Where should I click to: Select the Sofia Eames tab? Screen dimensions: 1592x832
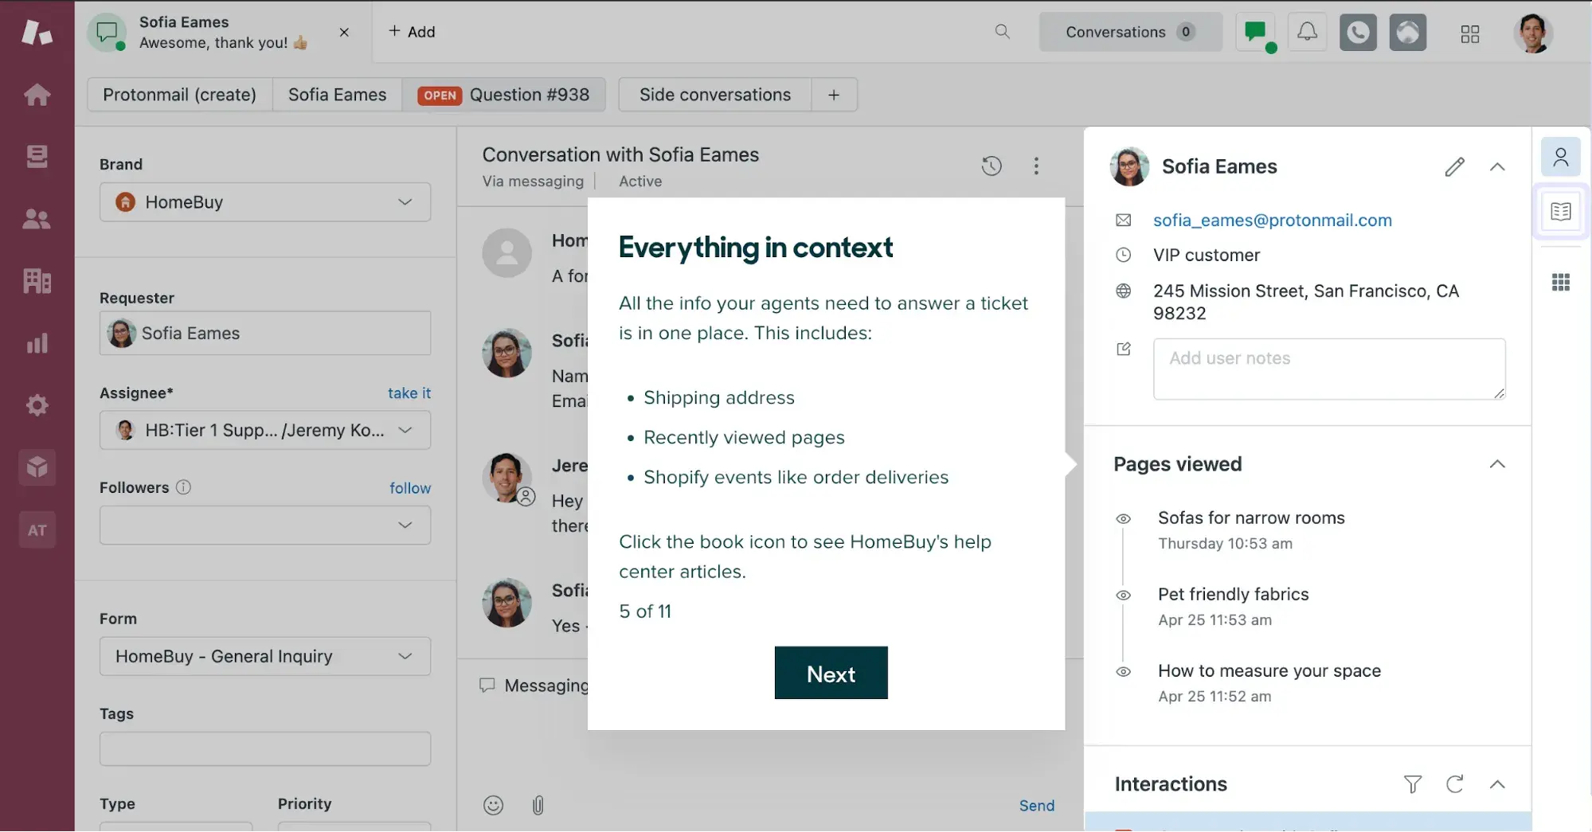(337, 95)
